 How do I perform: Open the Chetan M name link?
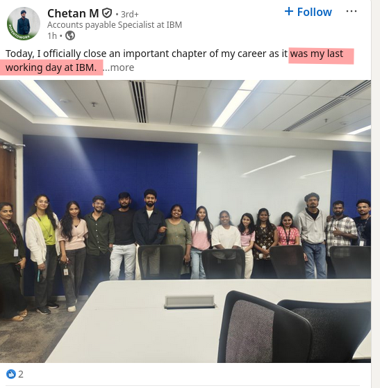point(73,13)
